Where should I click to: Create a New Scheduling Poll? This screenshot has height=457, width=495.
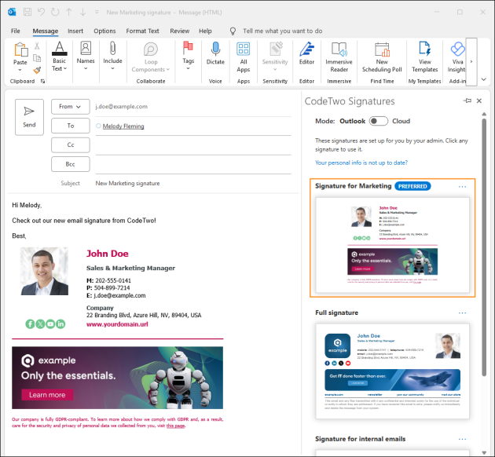pos(382,57)
